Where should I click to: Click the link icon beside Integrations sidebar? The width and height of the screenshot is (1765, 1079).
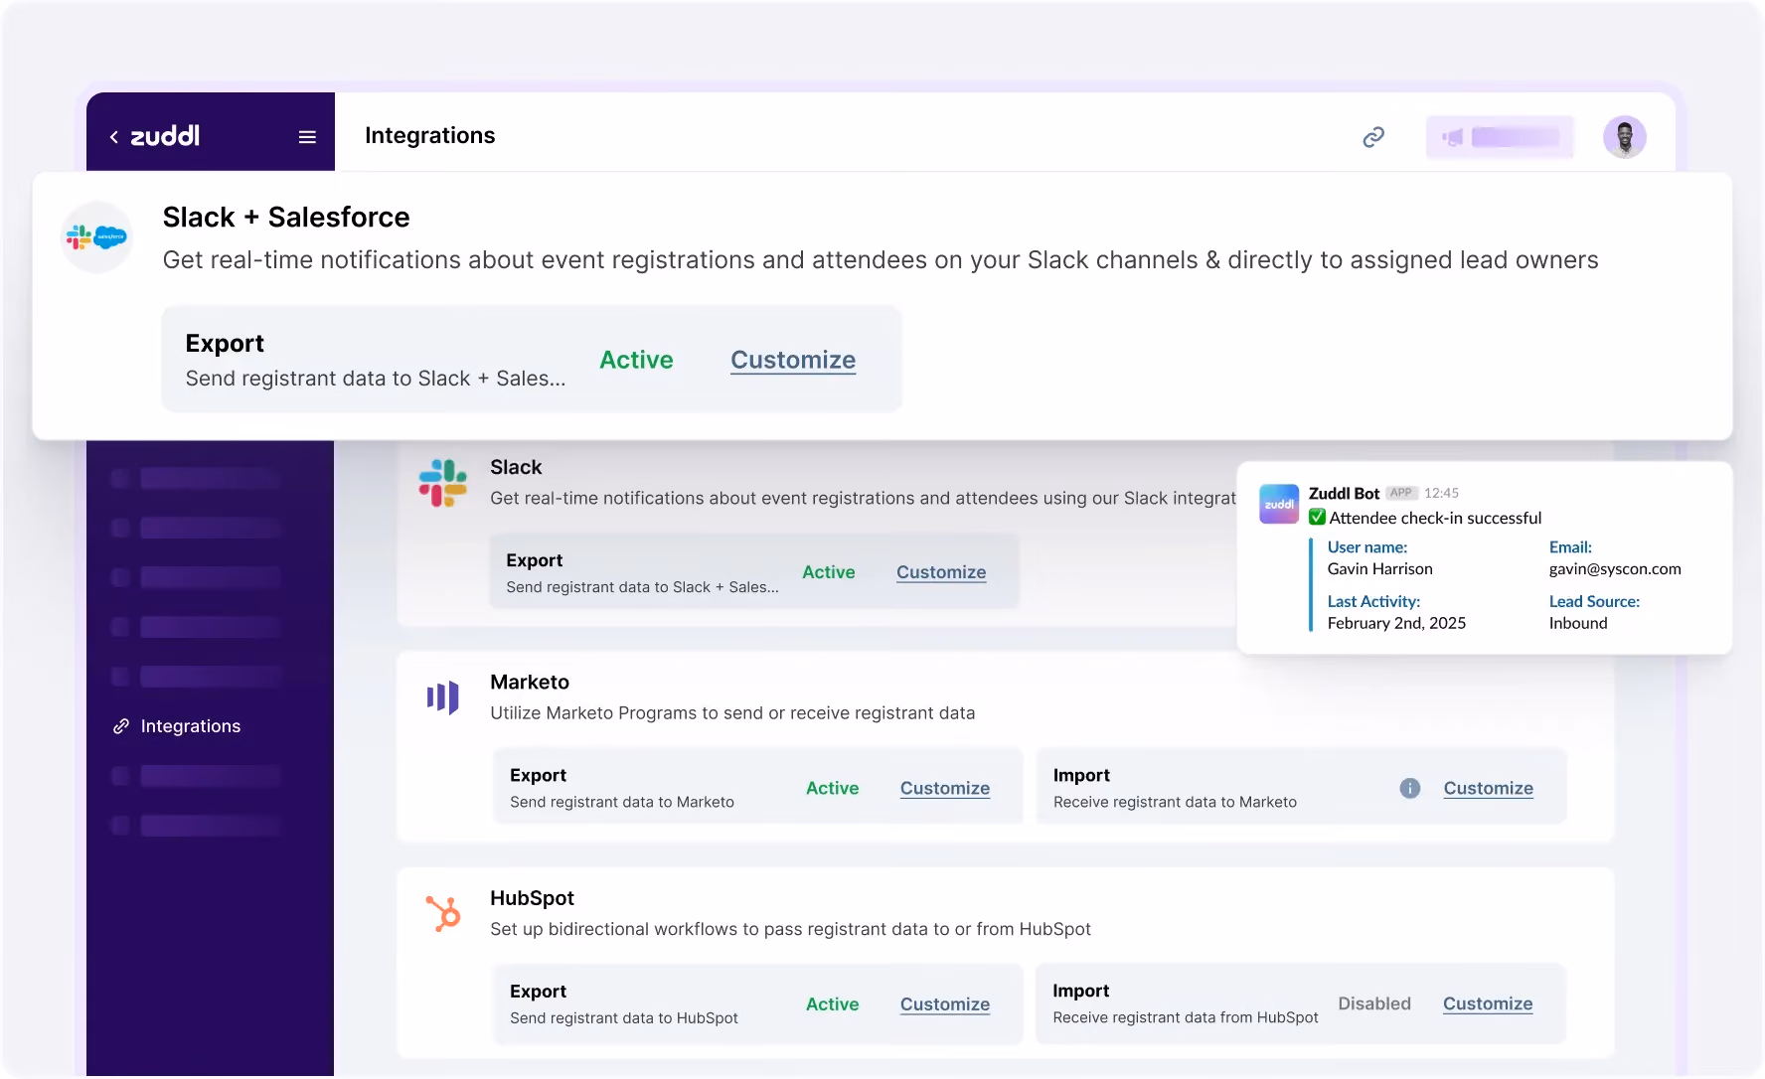pos(121,726)
